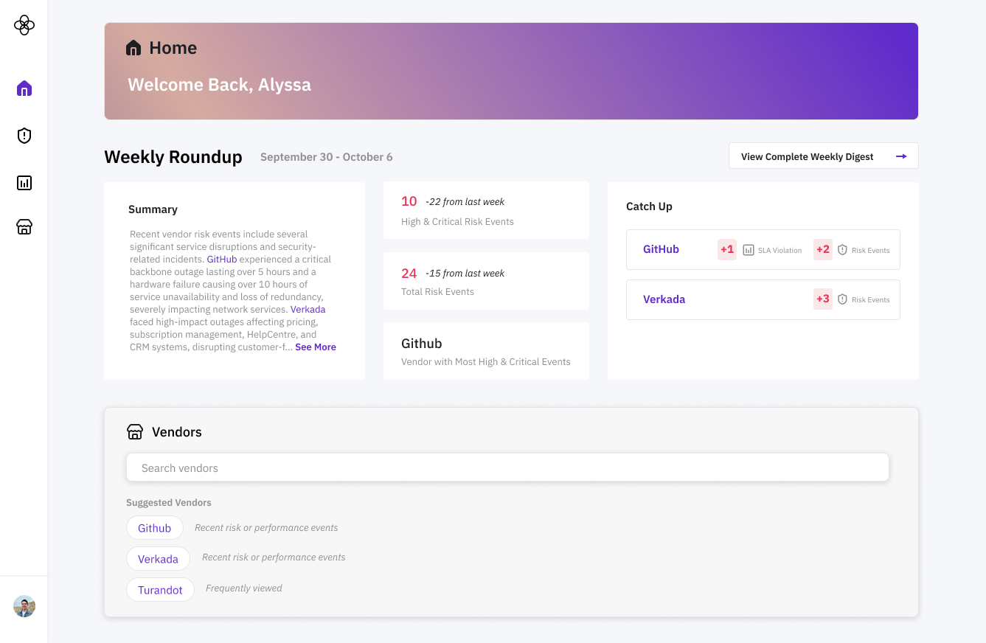
Task: Click the +1 SLA Violation badge for GitHub
Action: pos(727,249)
